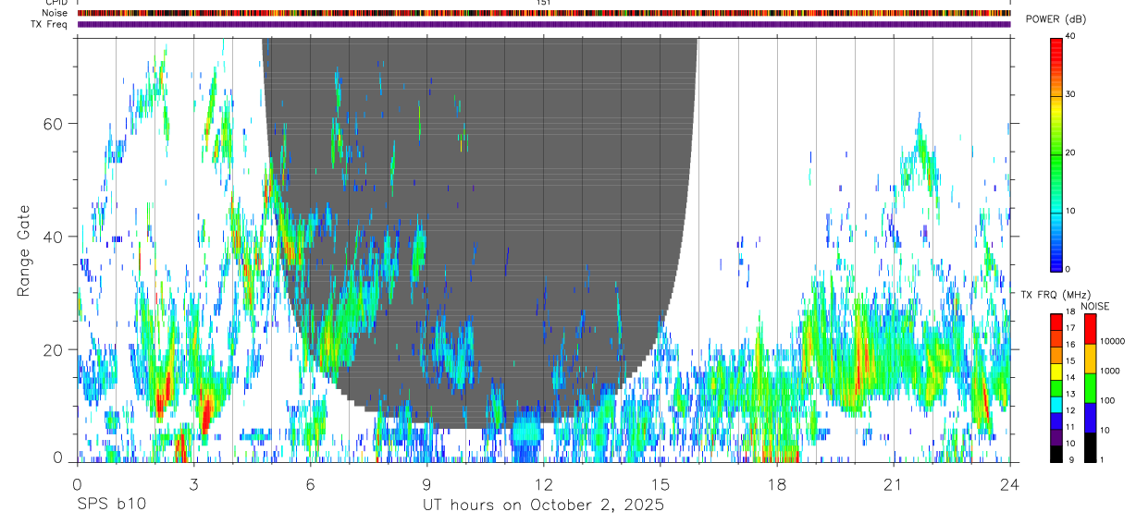The height and width of the screenshot is (524, 1136).
Task: Click the 9 tick on UT hours axis
Action: pyautogui.click(x=426, y=484)
